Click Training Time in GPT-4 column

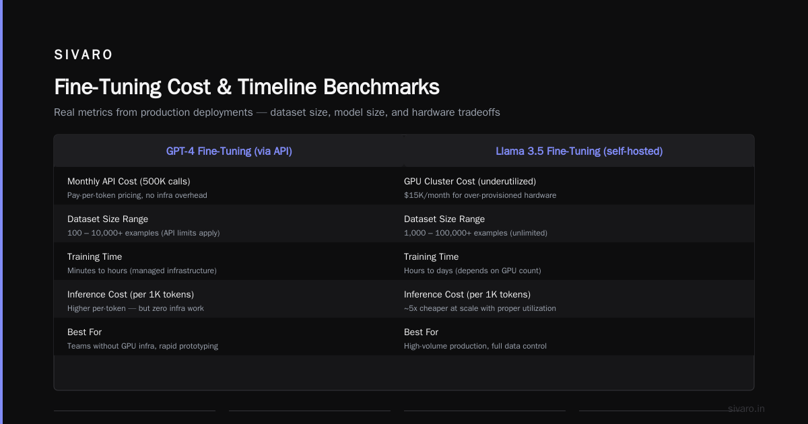(94, 256)
